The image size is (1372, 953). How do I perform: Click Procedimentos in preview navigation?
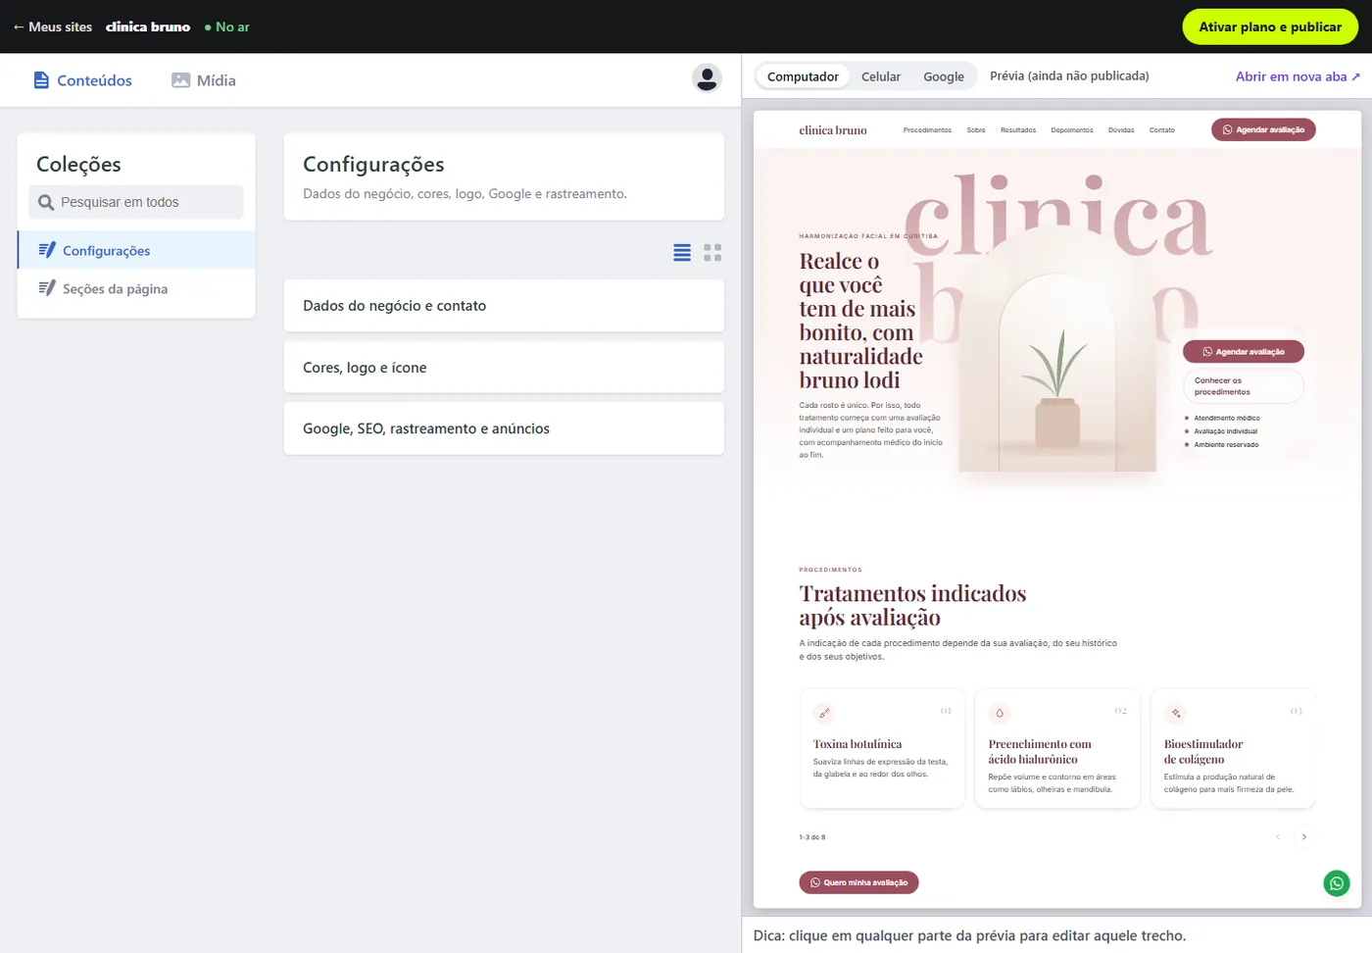(927, 130)
